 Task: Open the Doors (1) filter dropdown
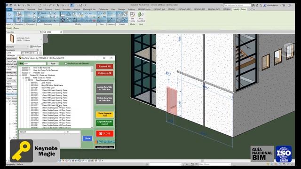[28, 46]
